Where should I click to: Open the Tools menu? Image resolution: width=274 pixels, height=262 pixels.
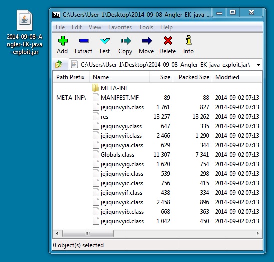click(x=146, y=27)
